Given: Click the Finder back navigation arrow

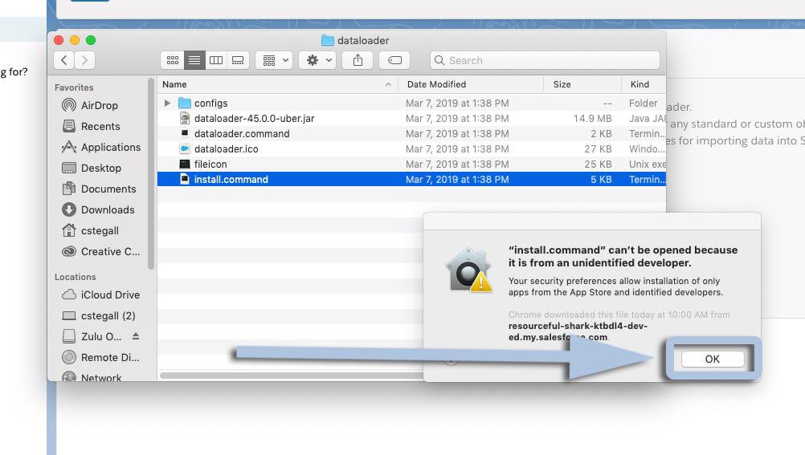Looking at the screenshot, I should tap(64, 60).
